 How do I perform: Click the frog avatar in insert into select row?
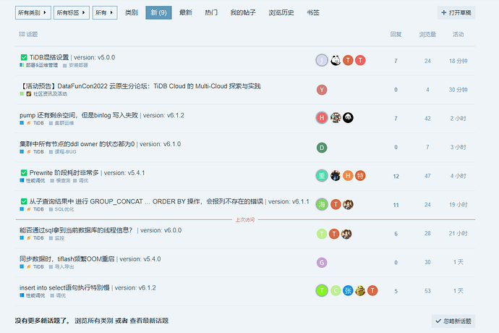360,290
